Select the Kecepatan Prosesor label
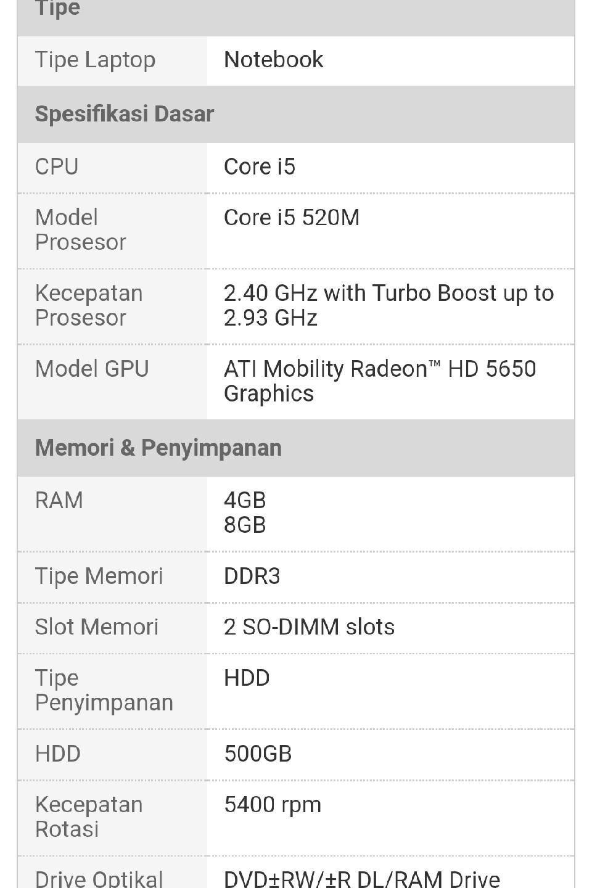This screenshot has height=888, width=592. (89, 306)
